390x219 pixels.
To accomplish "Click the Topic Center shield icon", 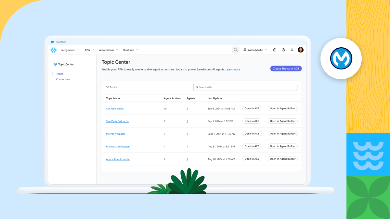I will pos(55,64).
